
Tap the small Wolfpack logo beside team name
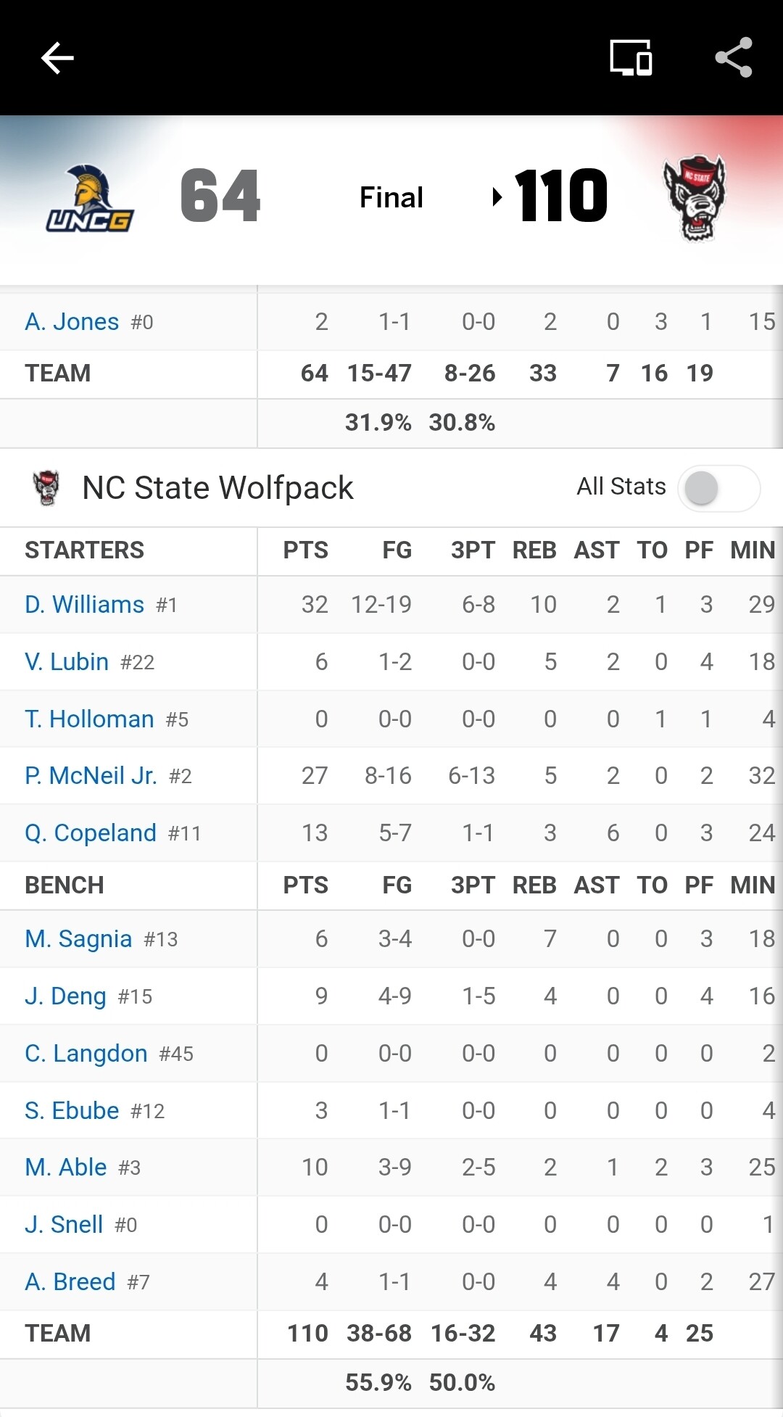(x=47, y=487)
